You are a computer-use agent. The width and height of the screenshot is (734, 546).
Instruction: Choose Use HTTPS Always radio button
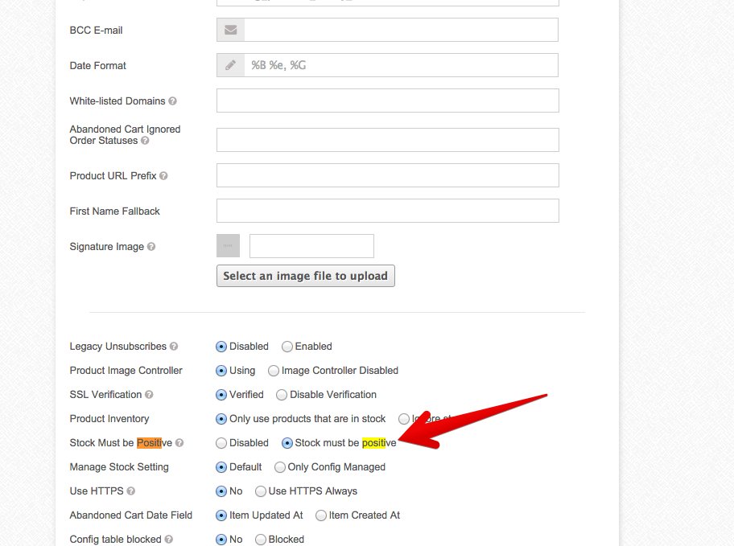[x=261, y=491]
